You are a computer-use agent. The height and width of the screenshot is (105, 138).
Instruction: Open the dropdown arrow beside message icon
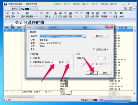coord(134,9)
